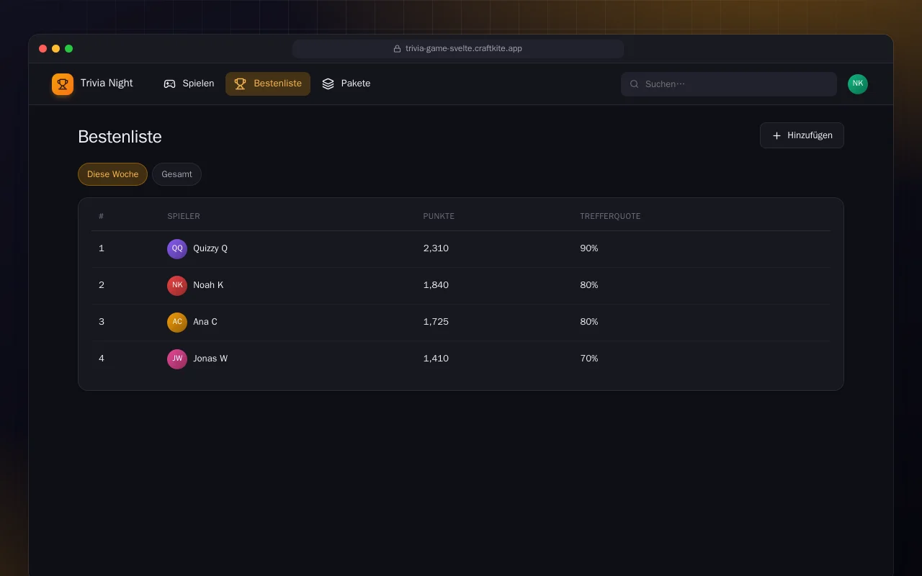The height and width of the screenshot is (576, 922).
Task: Sort by the Punkte column header
Action: click(x=439, y=216)
